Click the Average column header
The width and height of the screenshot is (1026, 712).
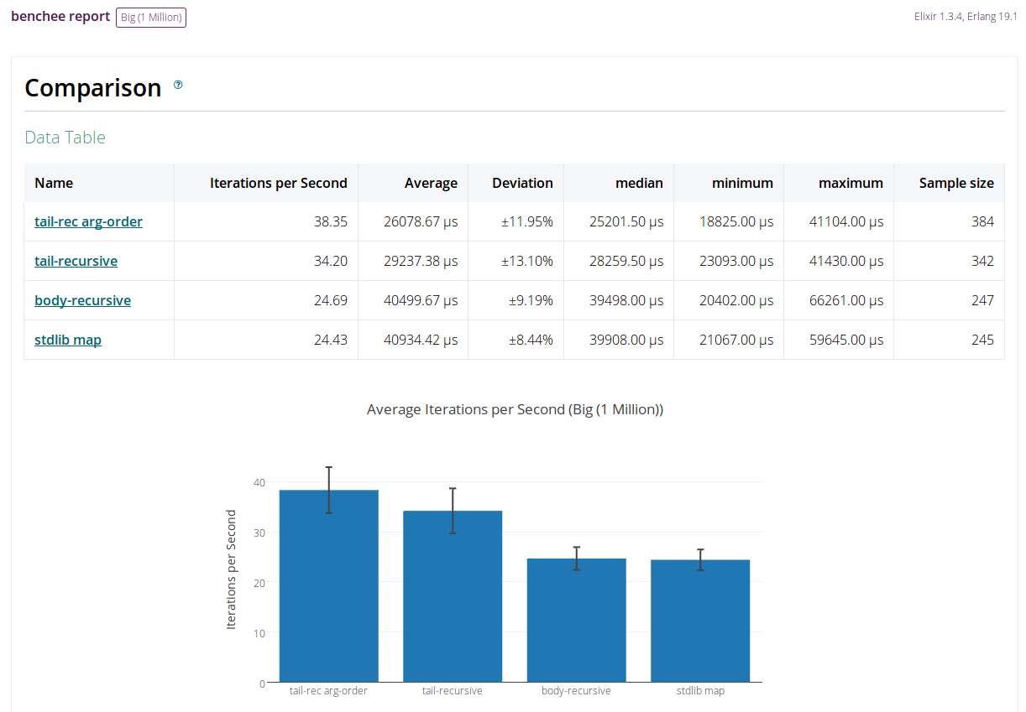tap(431, 183)
